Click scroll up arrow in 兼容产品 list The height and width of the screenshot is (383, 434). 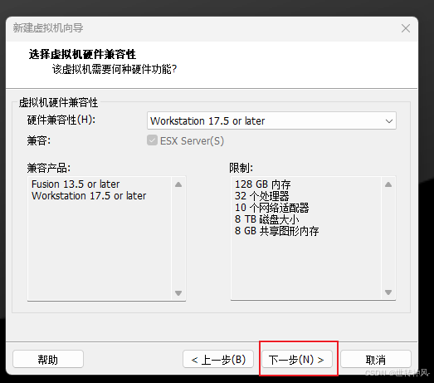click(x=178, y=184)
